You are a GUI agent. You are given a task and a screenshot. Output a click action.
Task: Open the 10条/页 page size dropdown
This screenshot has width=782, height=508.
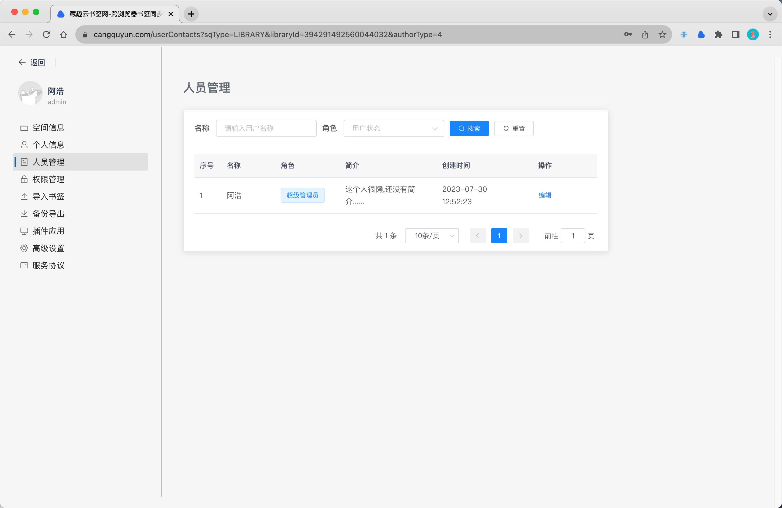pyautogui.click(x=431, y=236)
